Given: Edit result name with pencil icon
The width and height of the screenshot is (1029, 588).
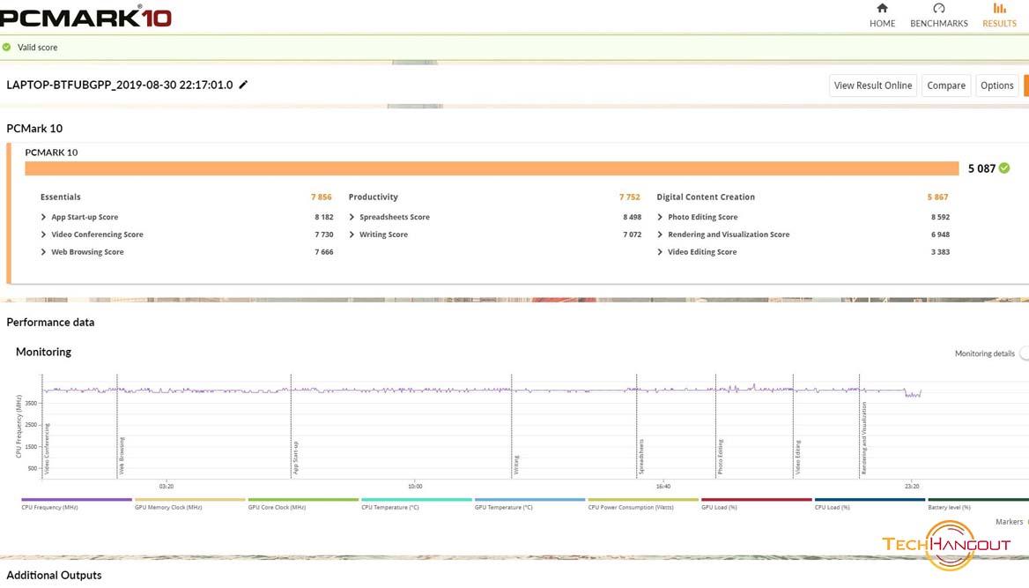Looking at the screenshot, I should 243,85.
